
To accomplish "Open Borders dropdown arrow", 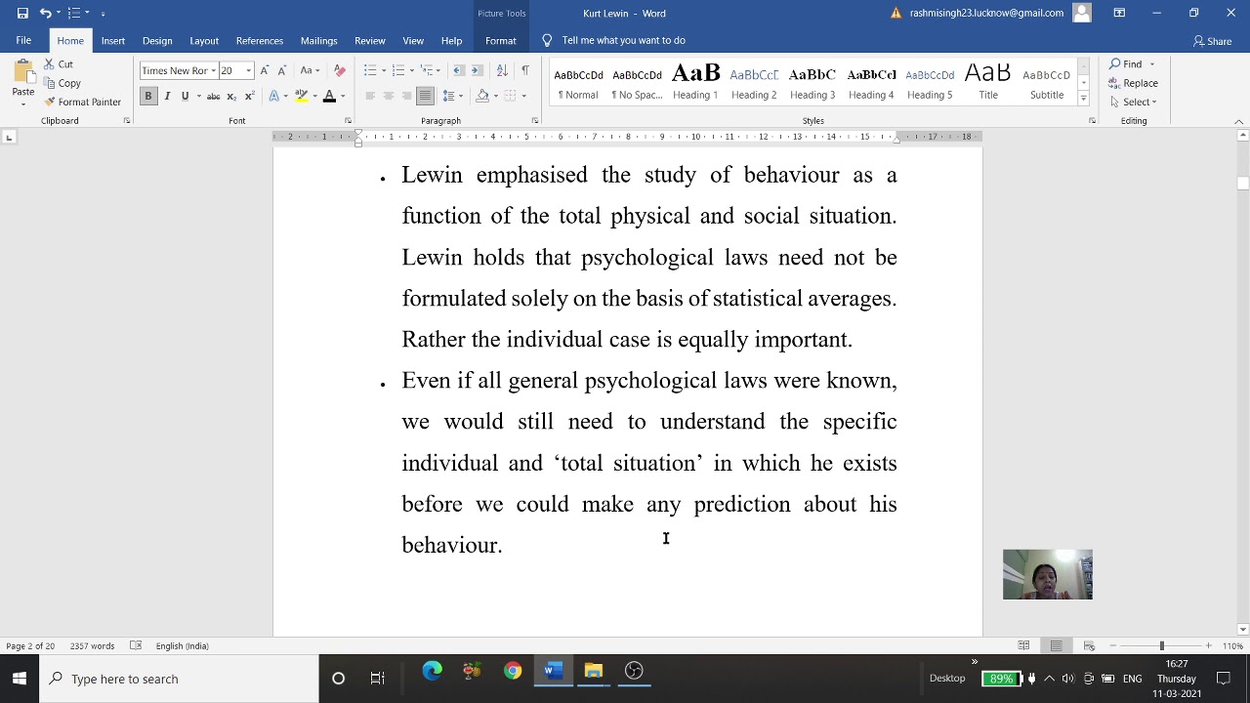I will [523, 96].
